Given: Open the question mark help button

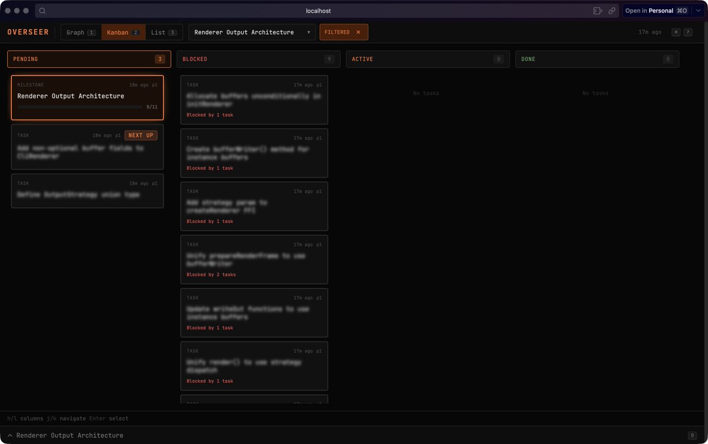Looking at the screenshot, I should pos(688,32).
